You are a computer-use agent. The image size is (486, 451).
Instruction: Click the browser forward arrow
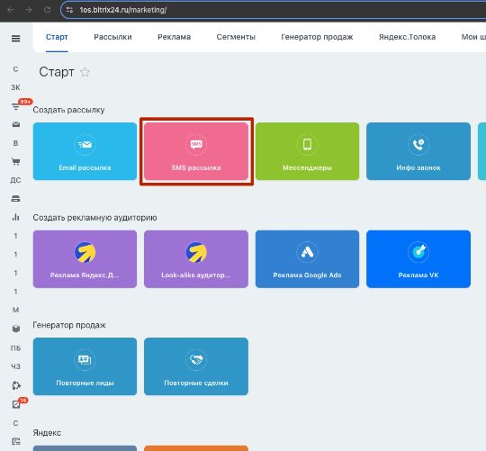tap(29, 10)
